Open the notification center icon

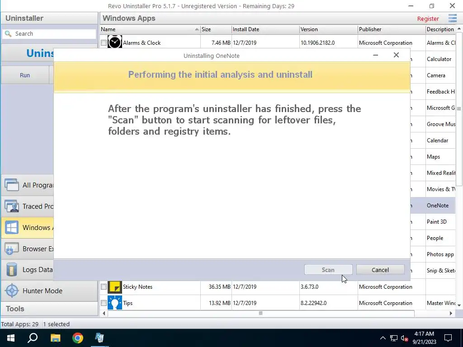[x=448, y=338]
